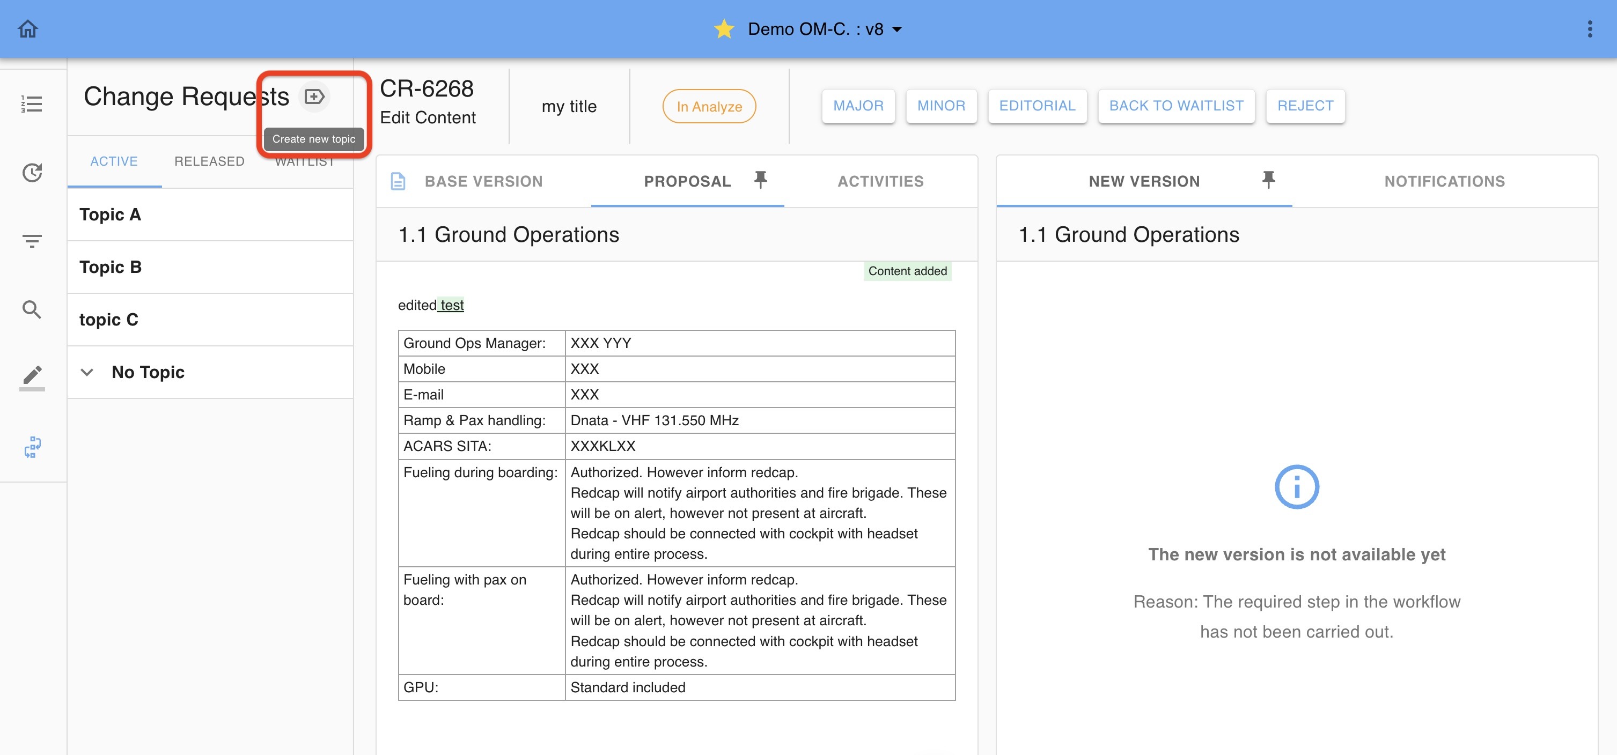The width and height of the screenshot is (1617, 755).
Task: Switch to the RELEASED tab
Action: coord(209,161)
